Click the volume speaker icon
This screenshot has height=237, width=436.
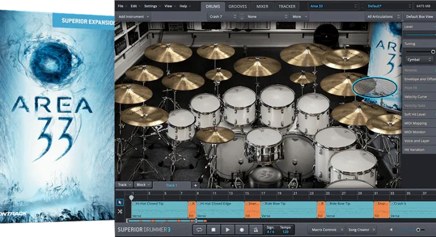click(x=391, y=229)
